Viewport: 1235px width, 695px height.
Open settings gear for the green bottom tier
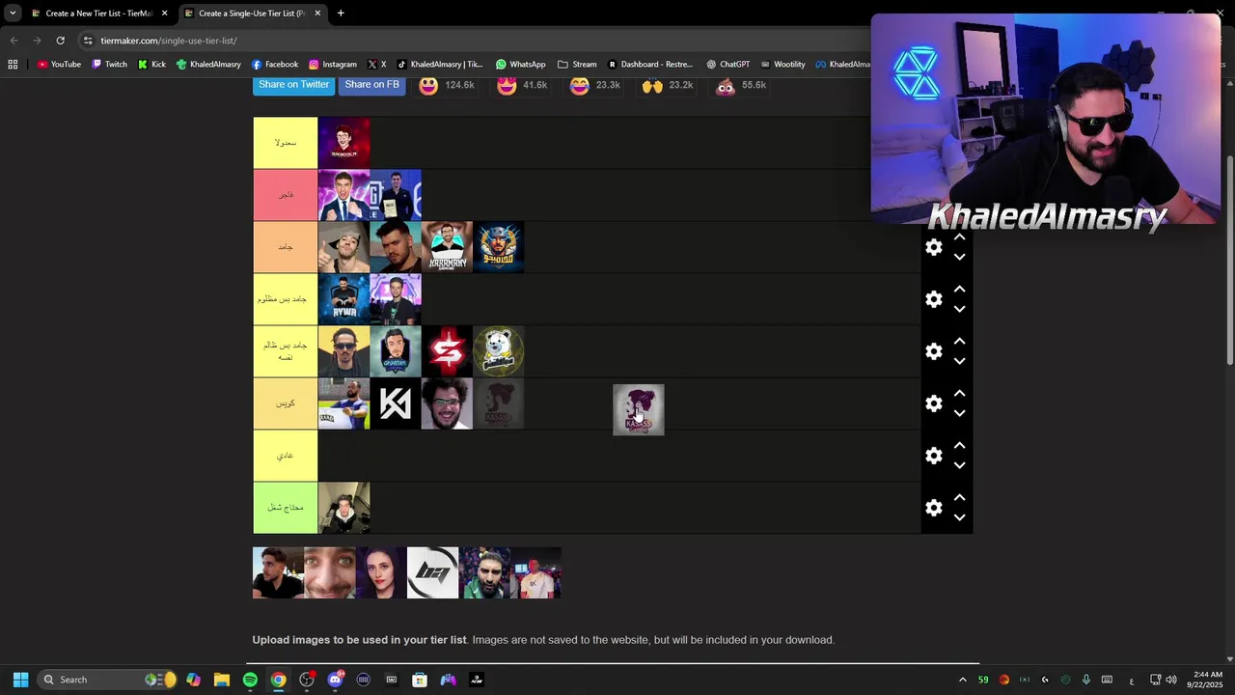(933, 508)
